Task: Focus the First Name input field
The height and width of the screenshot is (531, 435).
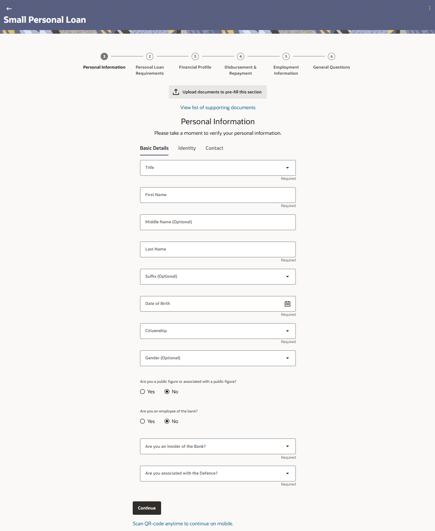Action: 218,195
